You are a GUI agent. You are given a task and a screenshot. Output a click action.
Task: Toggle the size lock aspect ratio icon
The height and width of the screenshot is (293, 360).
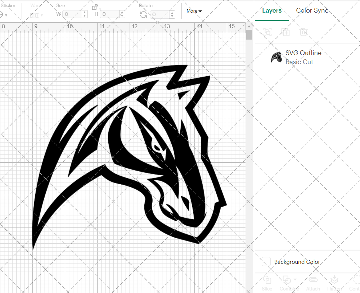tap(95, 8)
